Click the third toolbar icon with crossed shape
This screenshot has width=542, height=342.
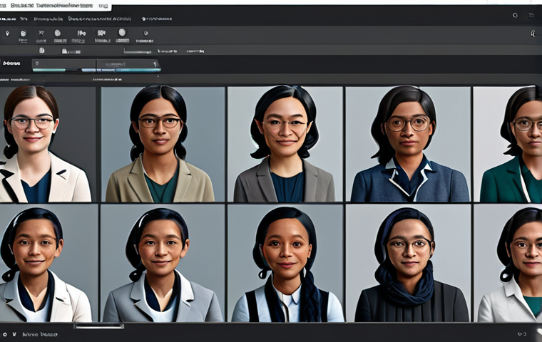41,33
